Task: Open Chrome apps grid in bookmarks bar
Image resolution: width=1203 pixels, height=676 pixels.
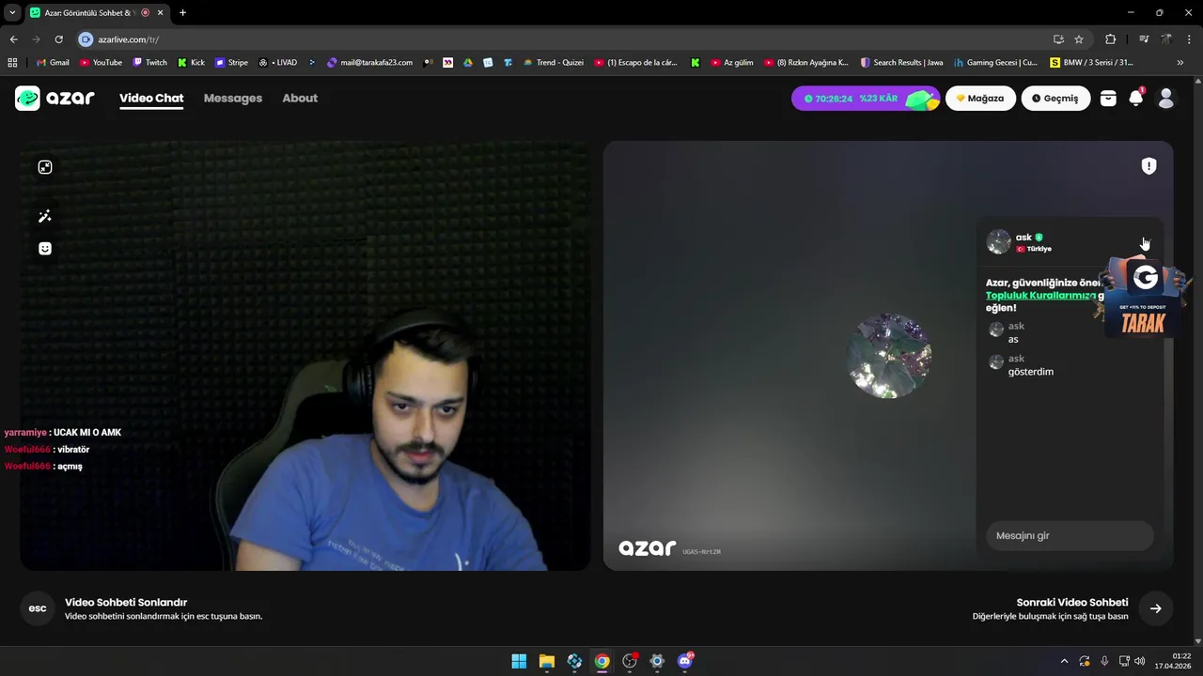Action: pyautogui.click(x=12, y=63)
